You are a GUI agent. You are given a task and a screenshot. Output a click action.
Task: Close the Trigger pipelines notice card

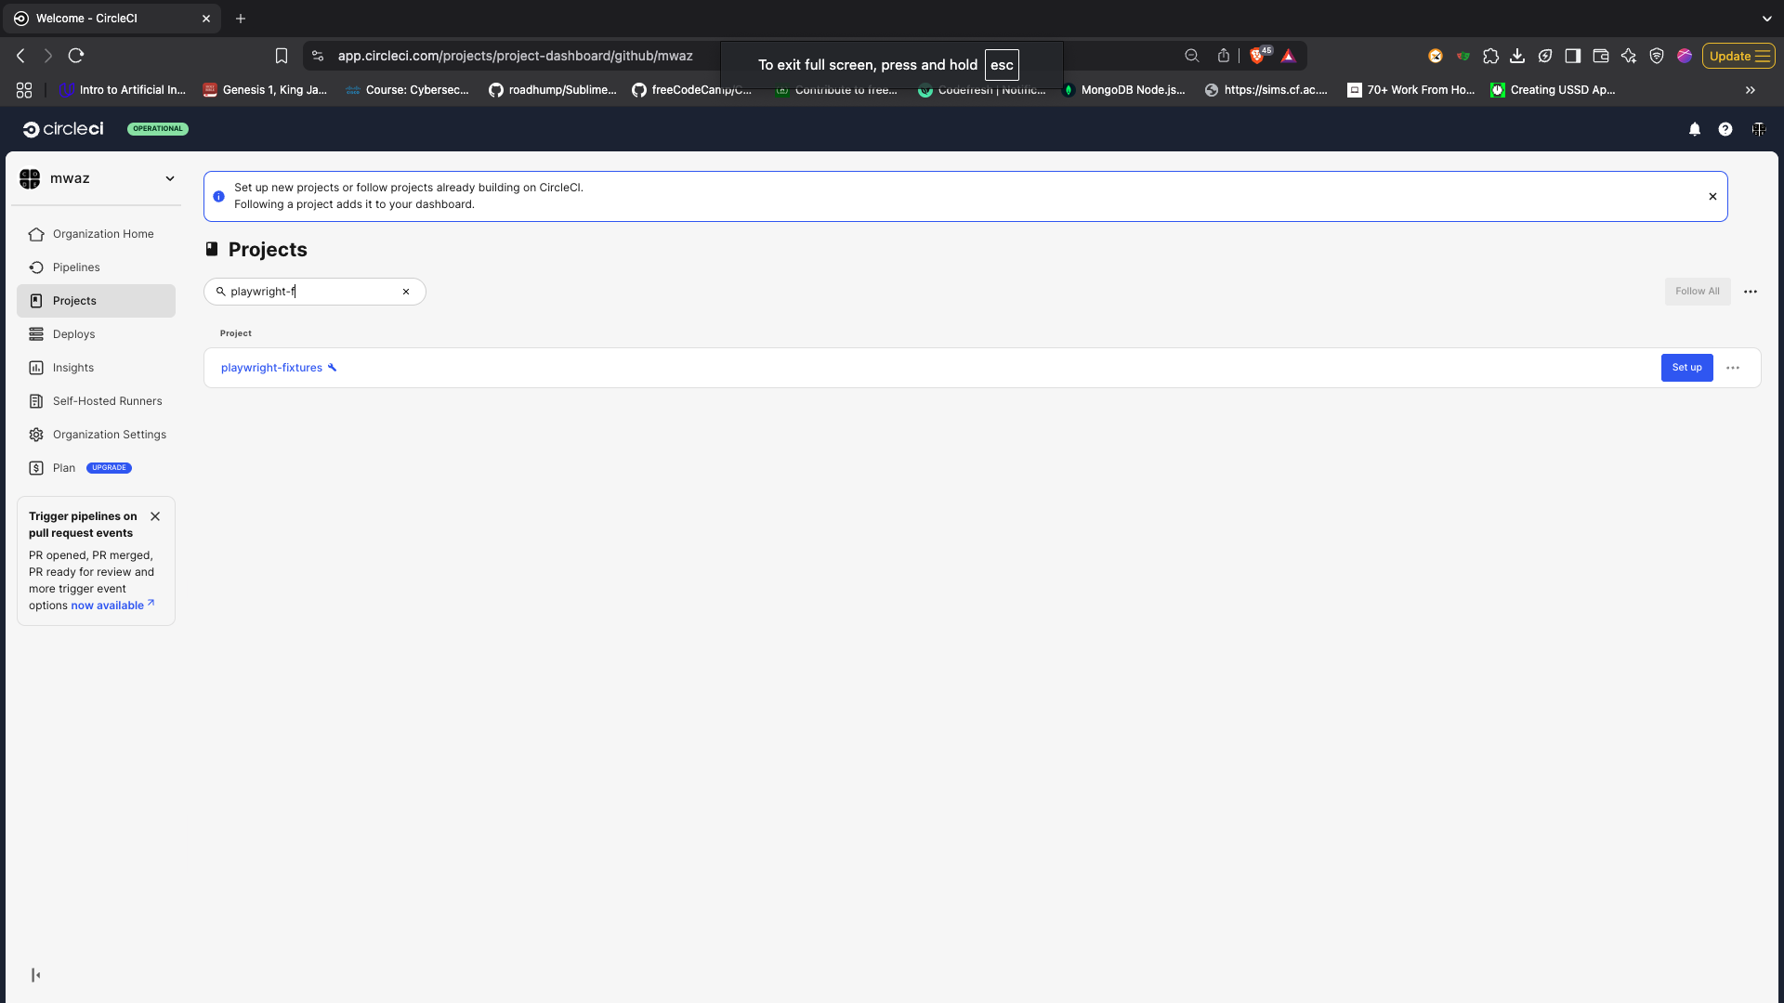(155, 516)
